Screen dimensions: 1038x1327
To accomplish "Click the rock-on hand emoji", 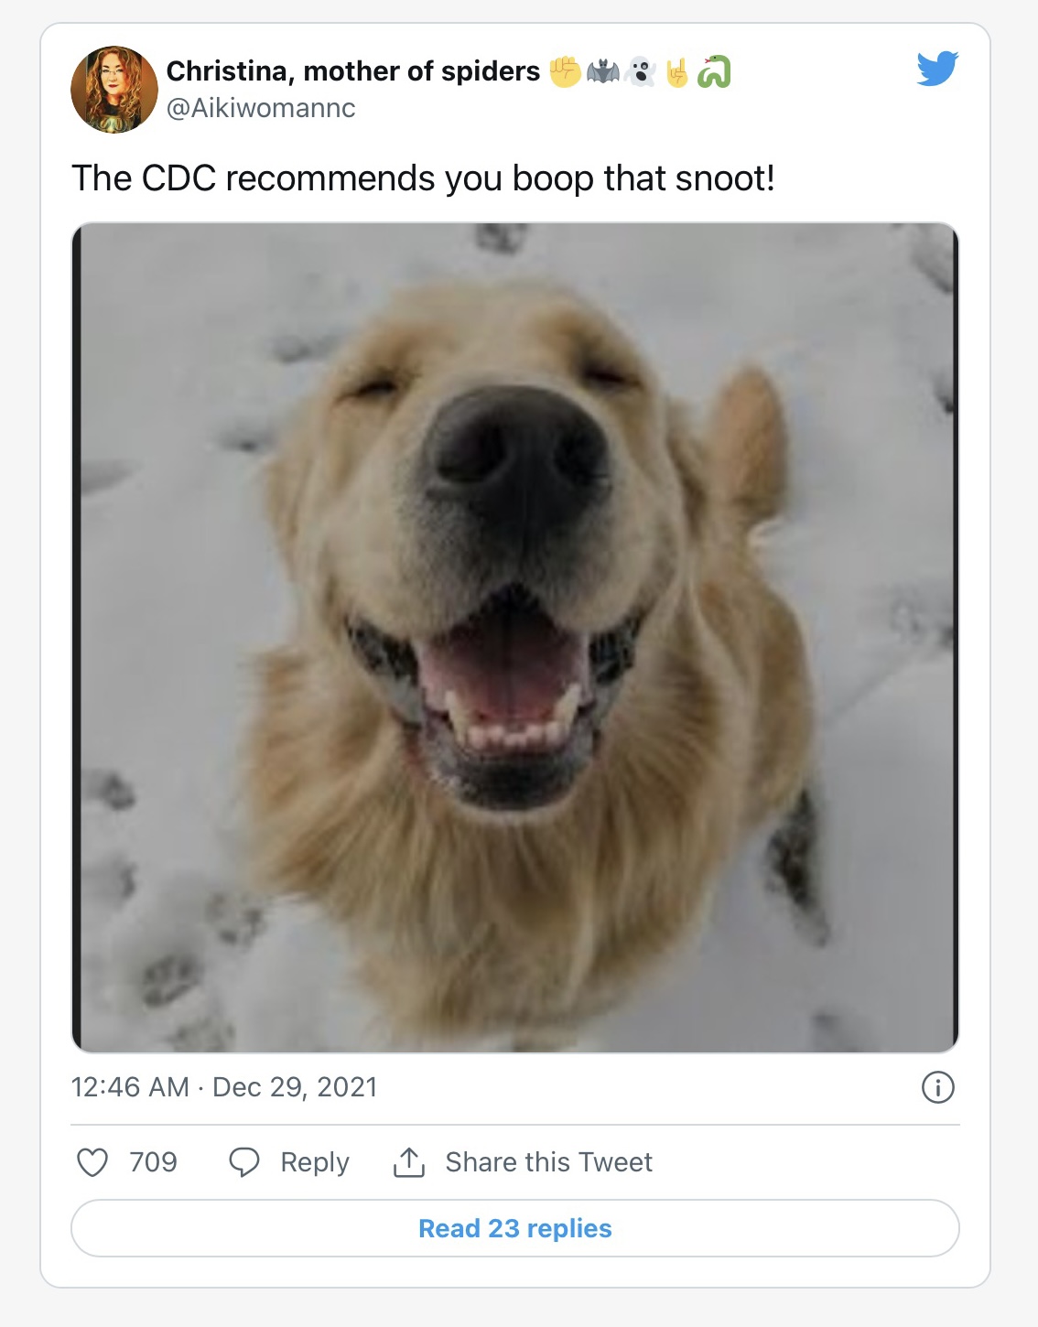I will point(676,71).
